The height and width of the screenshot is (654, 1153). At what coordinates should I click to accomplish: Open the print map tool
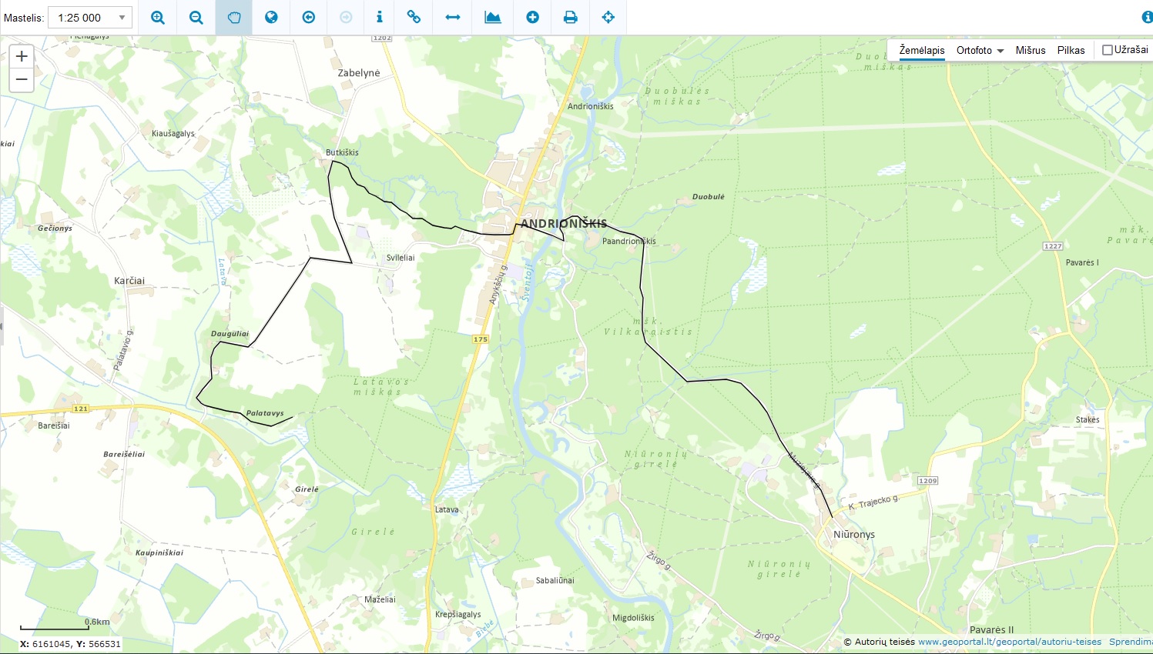point(571,17)
